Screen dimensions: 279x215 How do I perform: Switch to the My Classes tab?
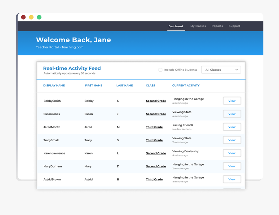click(x=198, y=26)
